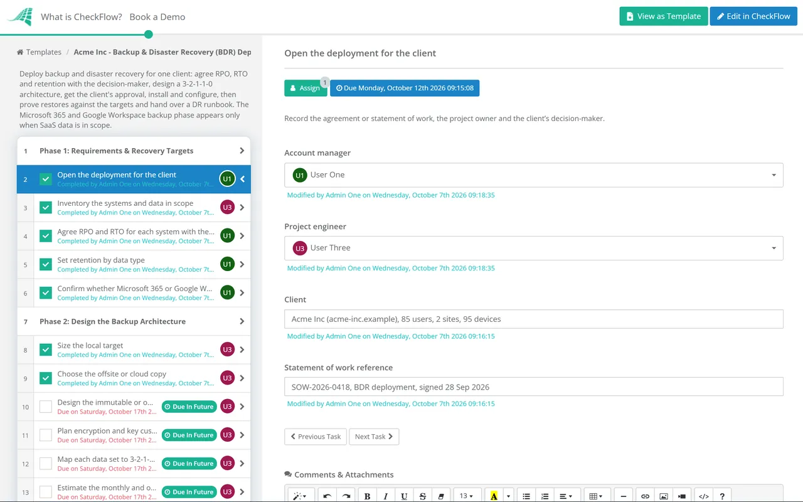Viewport: 803px width, 502px height.
Task: Uncheck 'Inventory the systems and data' task
Action: (46, 208)
